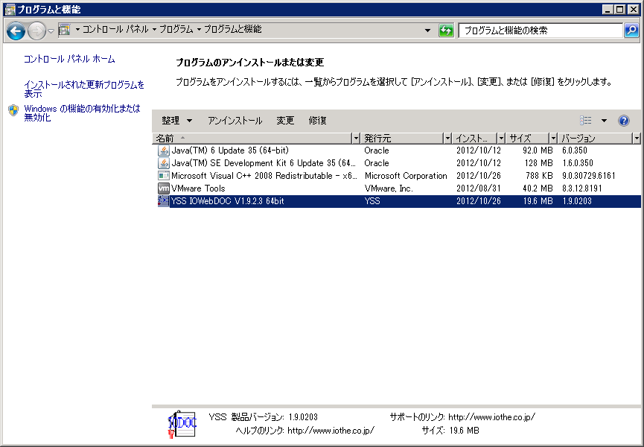Click the YSS IOWebDOC row icon
644x447 pixels.
[164, 201]
